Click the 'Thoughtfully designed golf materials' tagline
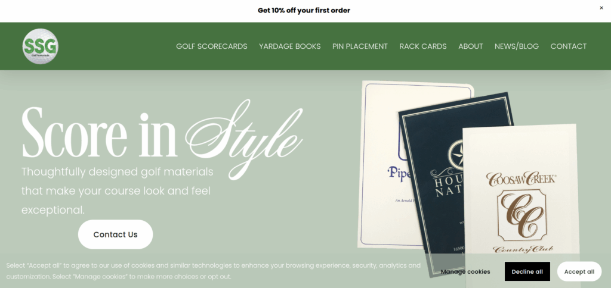 coord(118,191)
